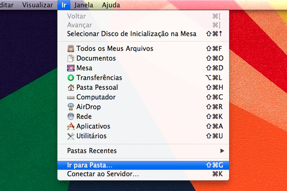The width and height of the screenshot is (287, 191).
Task: Click the Aplicativos icon
Action: pos(71,126)
